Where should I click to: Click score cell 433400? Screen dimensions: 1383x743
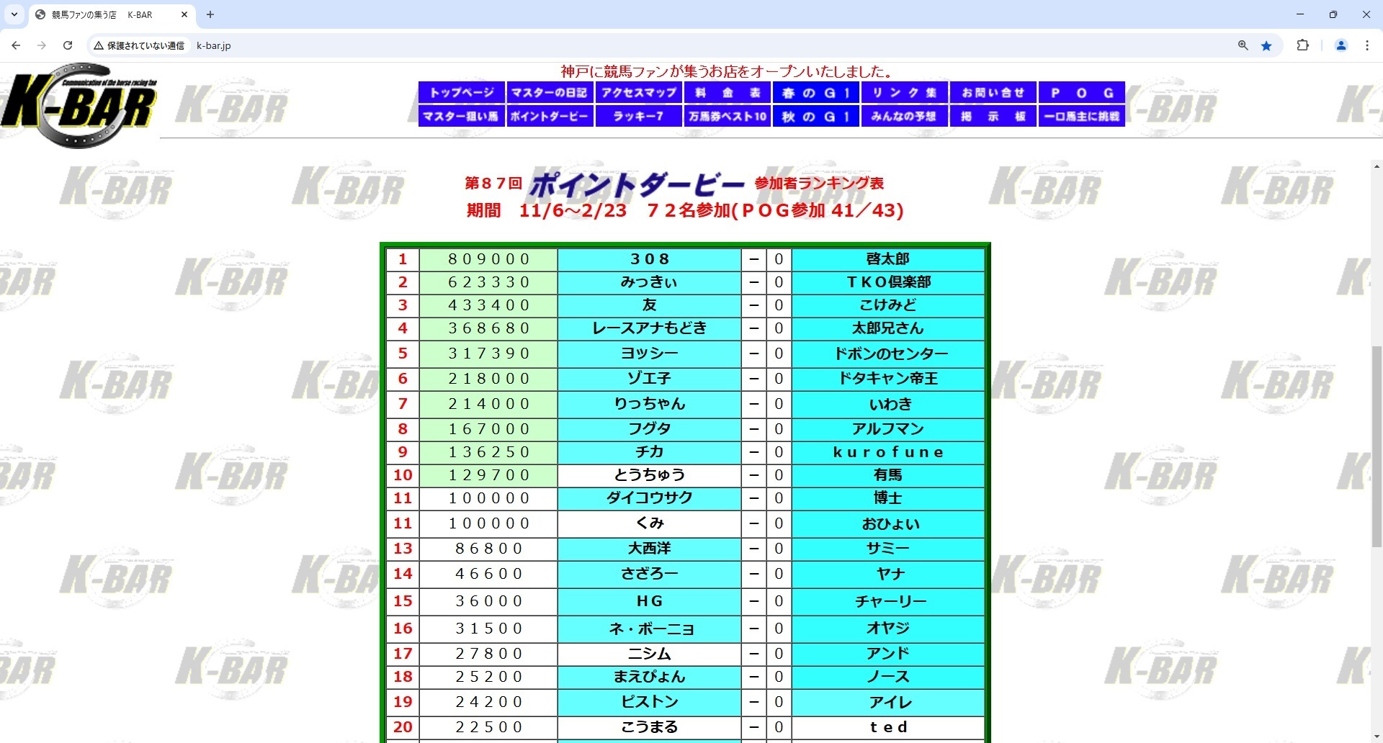488,305
